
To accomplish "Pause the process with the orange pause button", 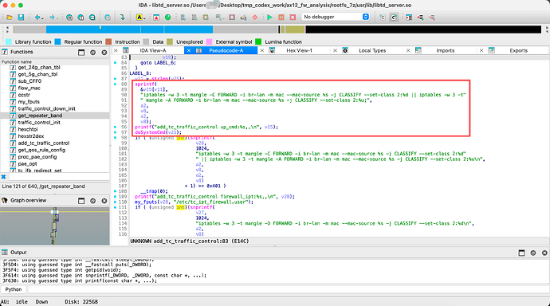I will pyautogui.click(x=281, y=18).
